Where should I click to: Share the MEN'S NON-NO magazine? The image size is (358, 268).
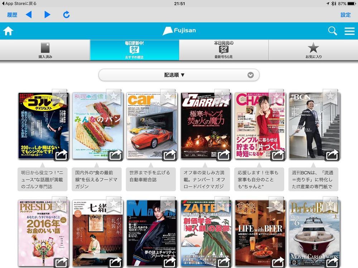[170, 262]
